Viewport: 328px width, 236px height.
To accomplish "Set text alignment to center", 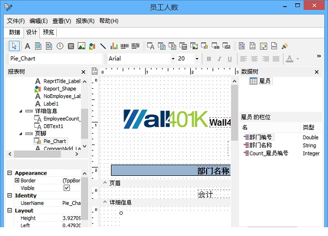I will click(254, 59).
